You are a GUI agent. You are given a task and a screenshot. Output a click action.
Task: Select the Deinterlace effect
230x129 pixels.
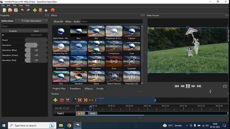[x=61, y=63]
